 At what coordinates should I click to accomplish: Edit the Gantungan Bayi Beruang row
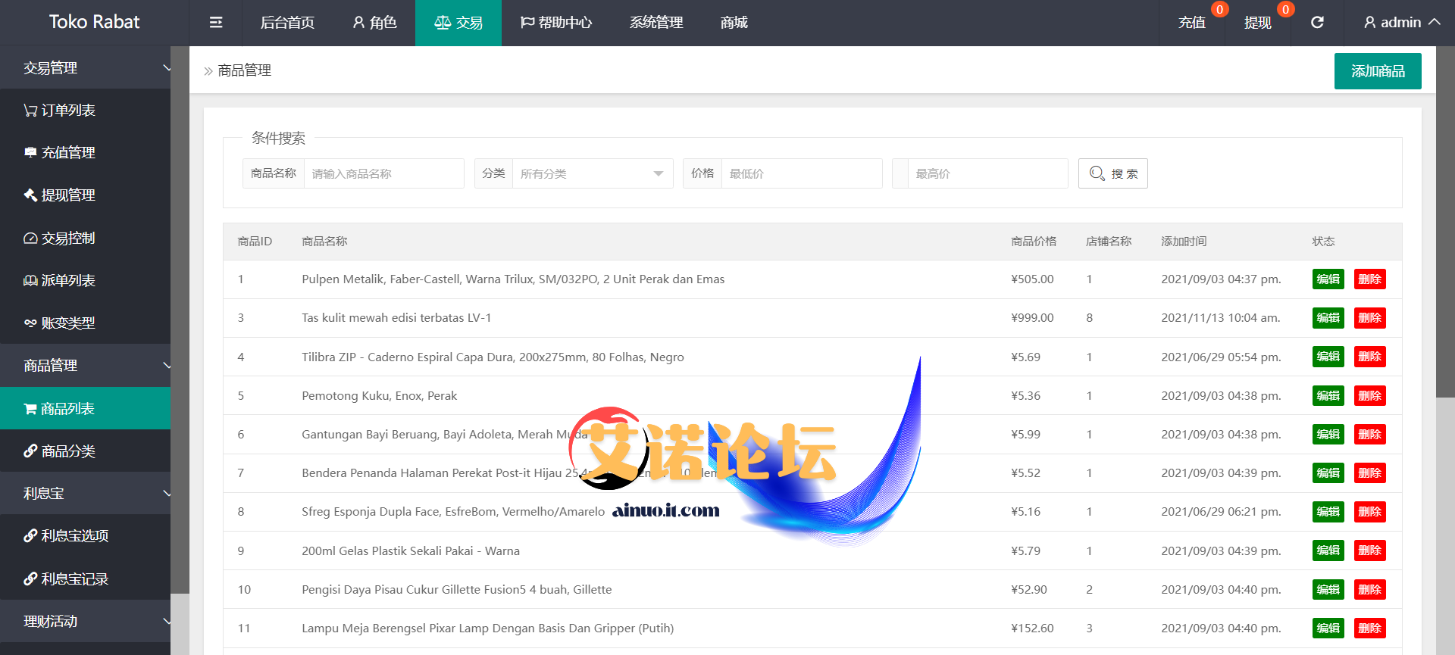click(x=1328, y=434)
